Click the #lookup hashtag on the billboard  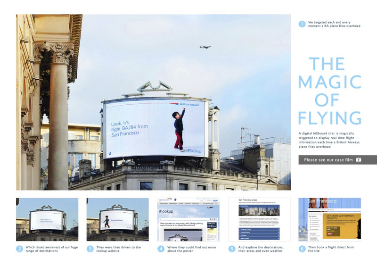click(194, 150)
